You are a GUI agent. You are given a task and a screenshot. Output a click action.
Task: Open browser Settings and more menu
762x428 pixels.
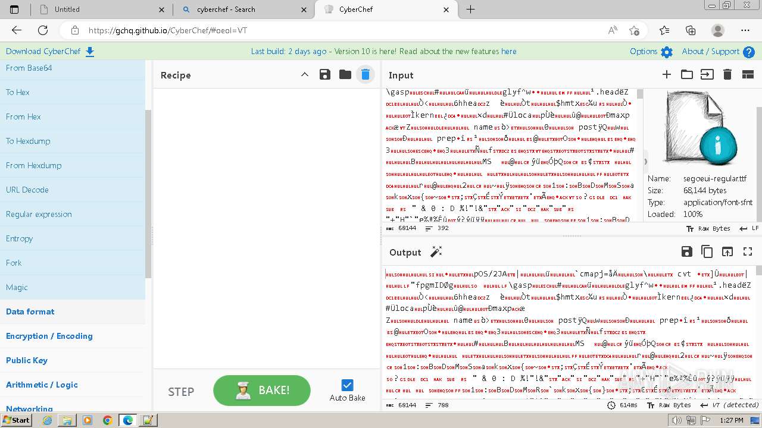pos(745,30)
